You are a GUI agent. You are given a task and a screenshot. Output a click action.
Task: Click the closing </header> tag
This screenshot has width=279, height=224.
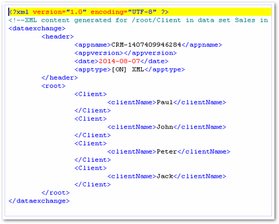click(x=60, y=77)
